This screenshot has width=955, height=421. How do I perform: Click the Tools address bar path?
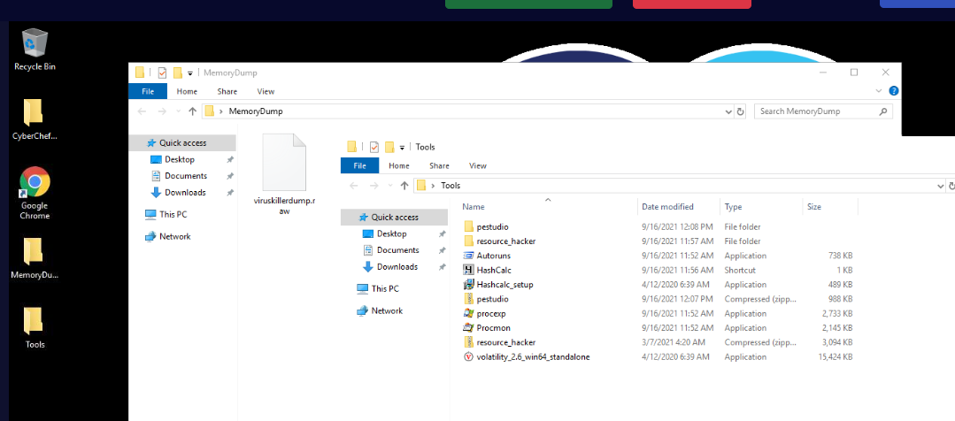pos(451,186)
